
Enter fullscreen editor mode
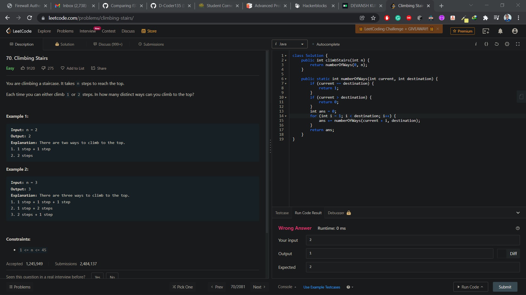[518, 44]
